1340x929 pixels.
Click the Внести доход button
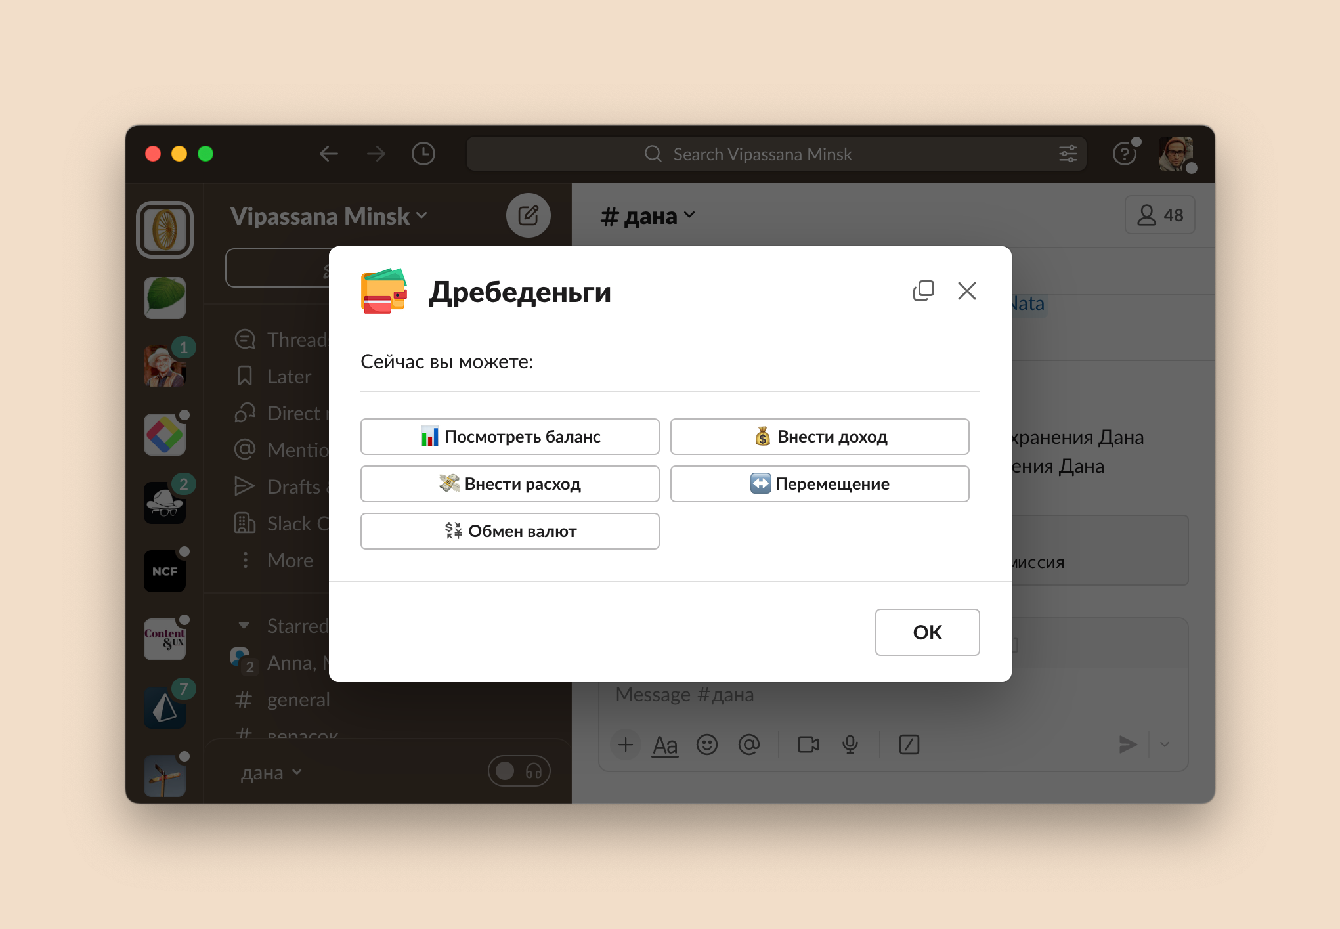(x=820, y=437)
